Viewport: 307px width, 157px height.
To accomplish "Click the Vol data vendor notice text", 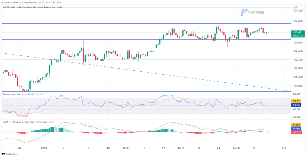I will (x=32, y=7).
